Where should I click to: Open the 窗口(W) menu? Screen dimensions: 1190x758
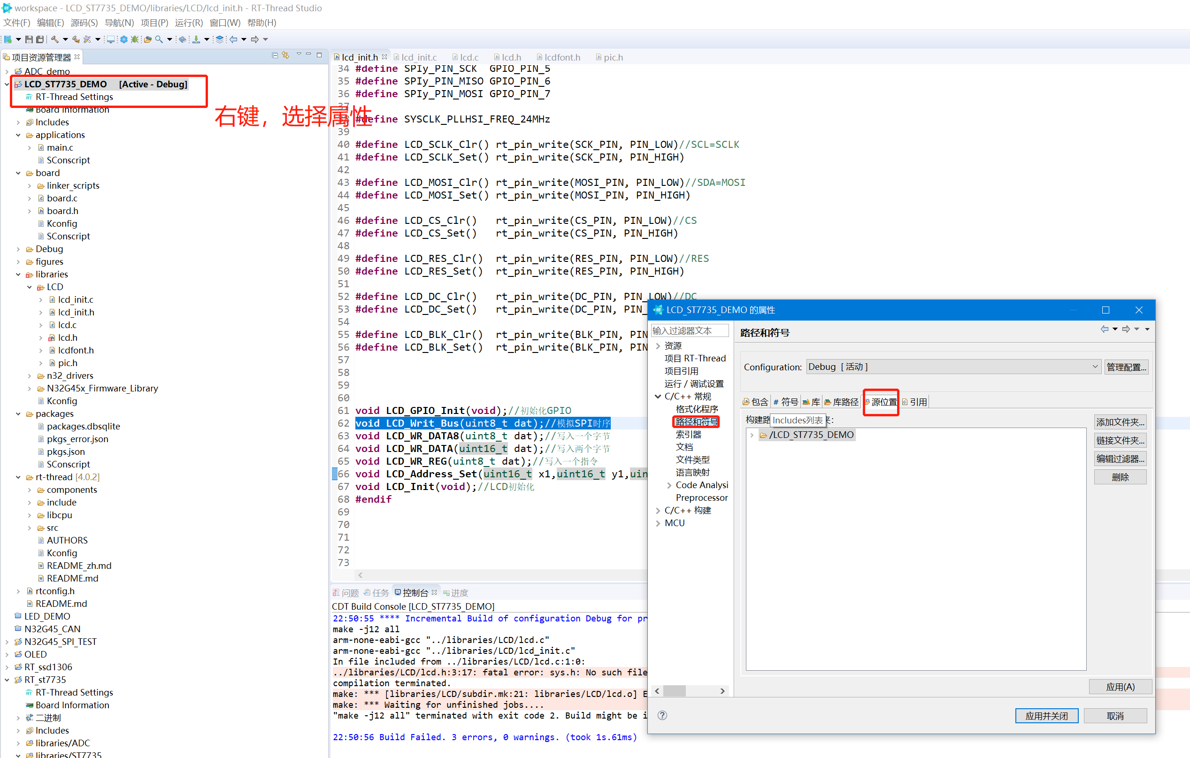point(225,23)
